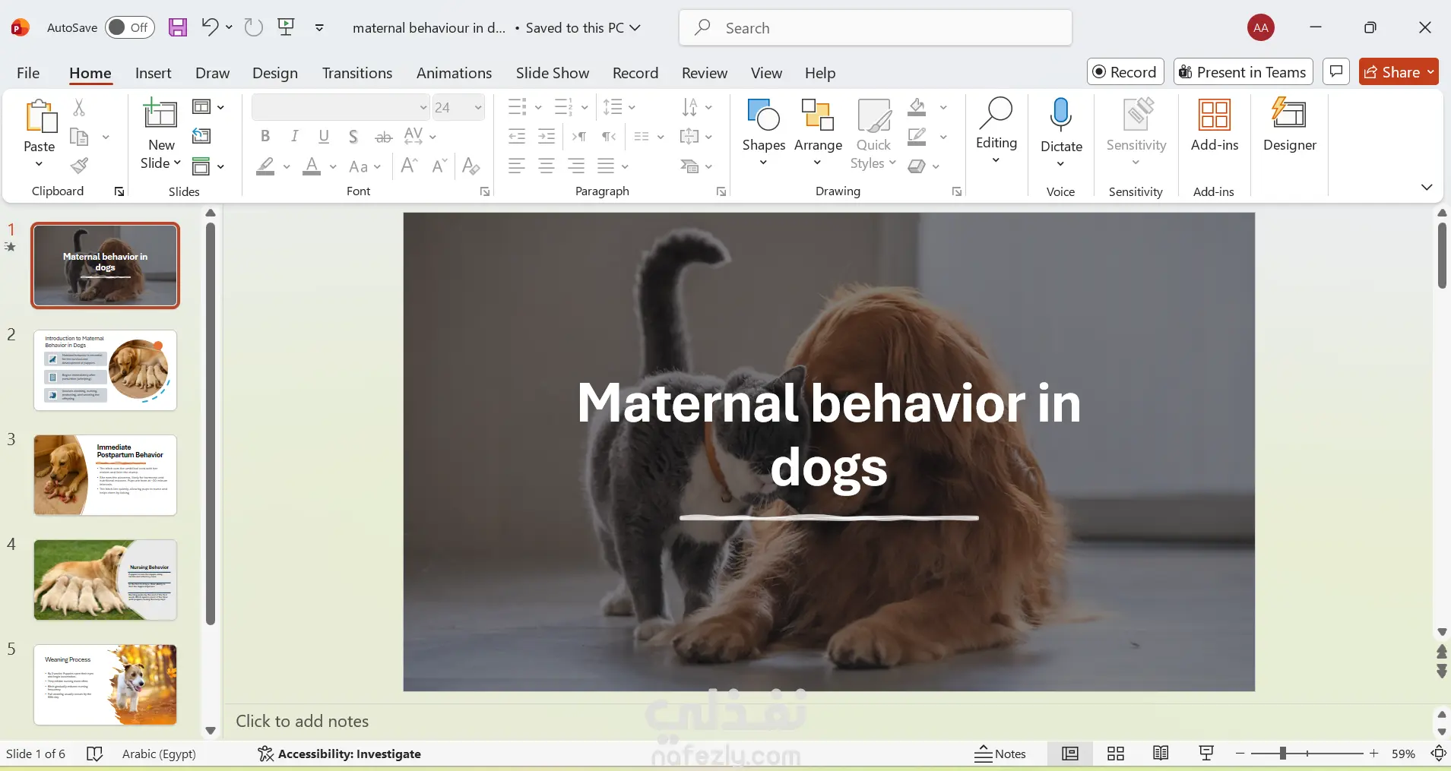Screen dimensions: 1451x771
Task: Open the File menu
Action: [x=28, y=73]
